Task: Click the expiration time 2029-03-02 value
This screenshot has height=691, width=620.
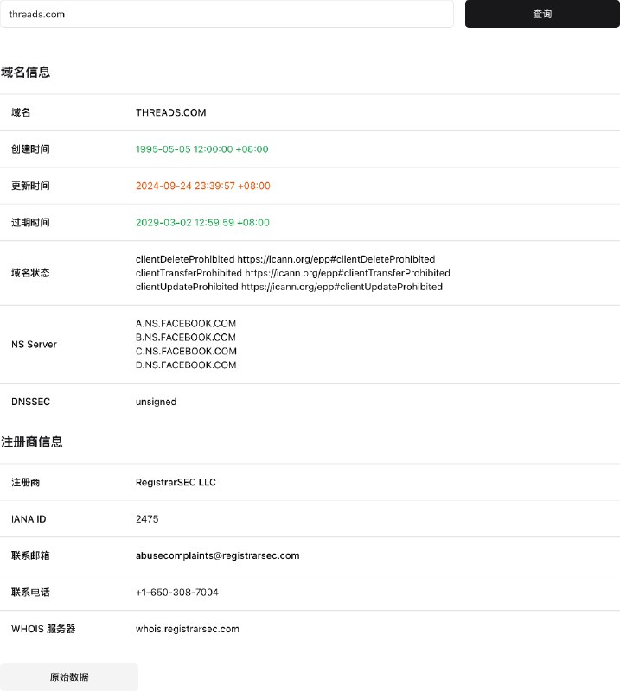Action: pos(202,223)
